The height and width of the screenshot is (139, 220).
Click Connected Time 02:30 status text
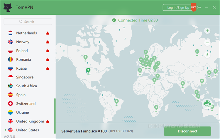[138, 20]
